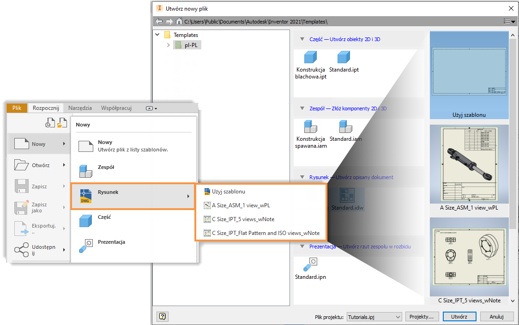Click the Zespół — Złóż komponenty heading link
This screenshot has width=519, height=325.
click(348, 108)
